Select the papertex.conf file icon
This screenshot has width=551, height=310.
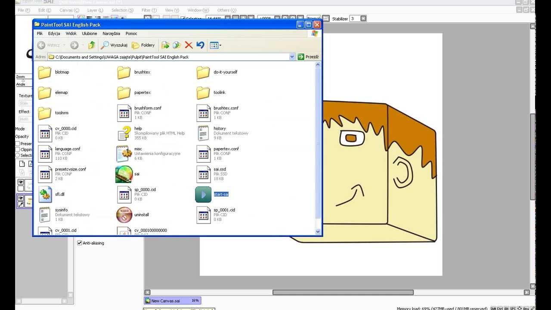(203, 154)
